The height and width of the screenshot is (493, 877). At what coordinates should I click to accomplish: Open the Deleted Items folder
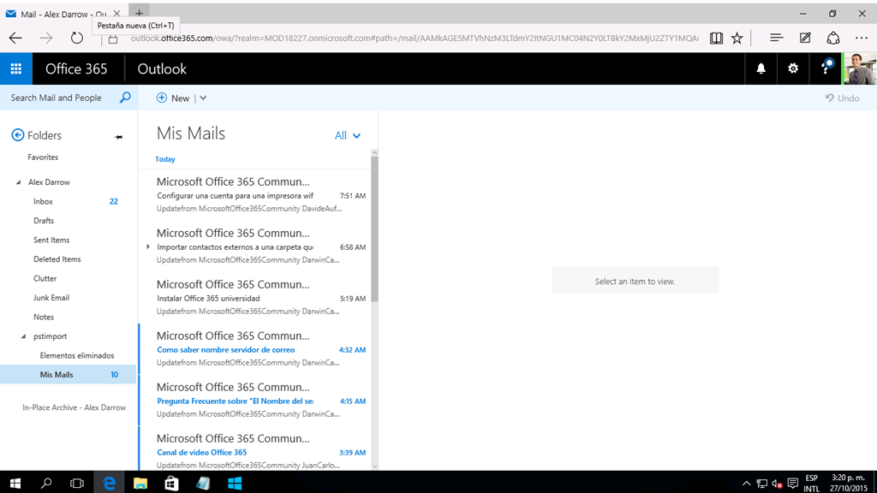57,259
